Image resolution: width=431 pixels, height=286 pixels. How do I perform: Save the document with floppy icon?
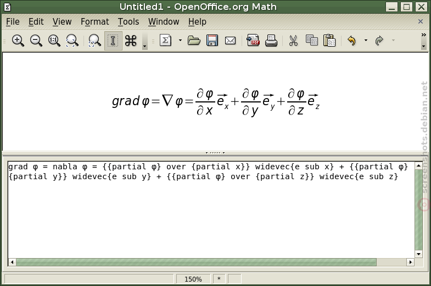click(212, 41)
